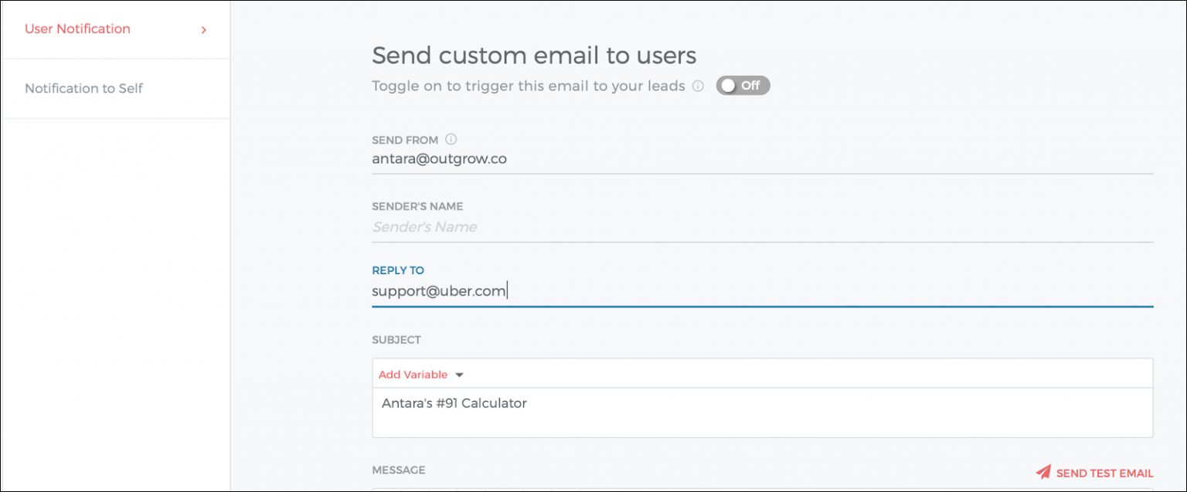Screen dimensions: 1187x492
Task: Open the Add Variable dropdown
Action: pos(413,375)
